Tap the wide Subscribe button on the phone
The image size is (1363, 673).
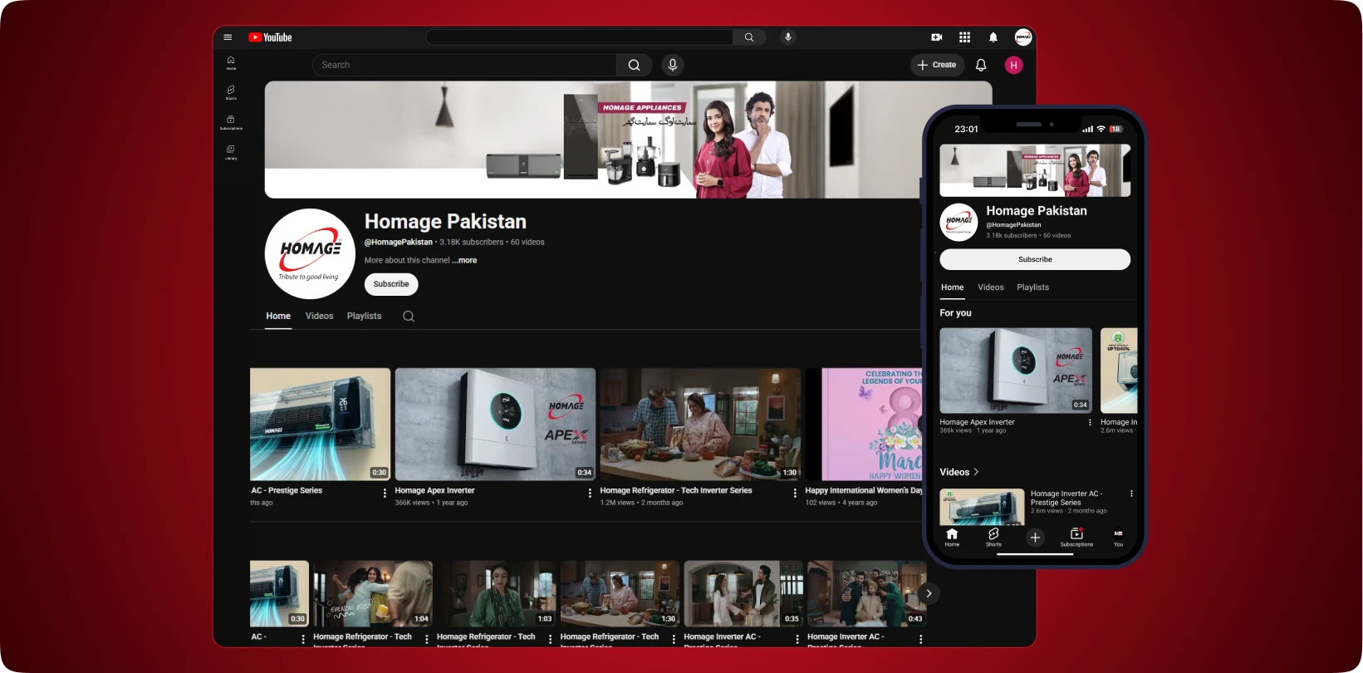tap(1035, 259)
